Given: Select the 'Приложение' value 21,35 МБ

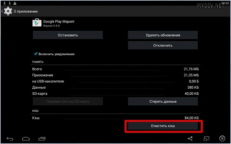Looking at the screenshot, I should [191, 75].
